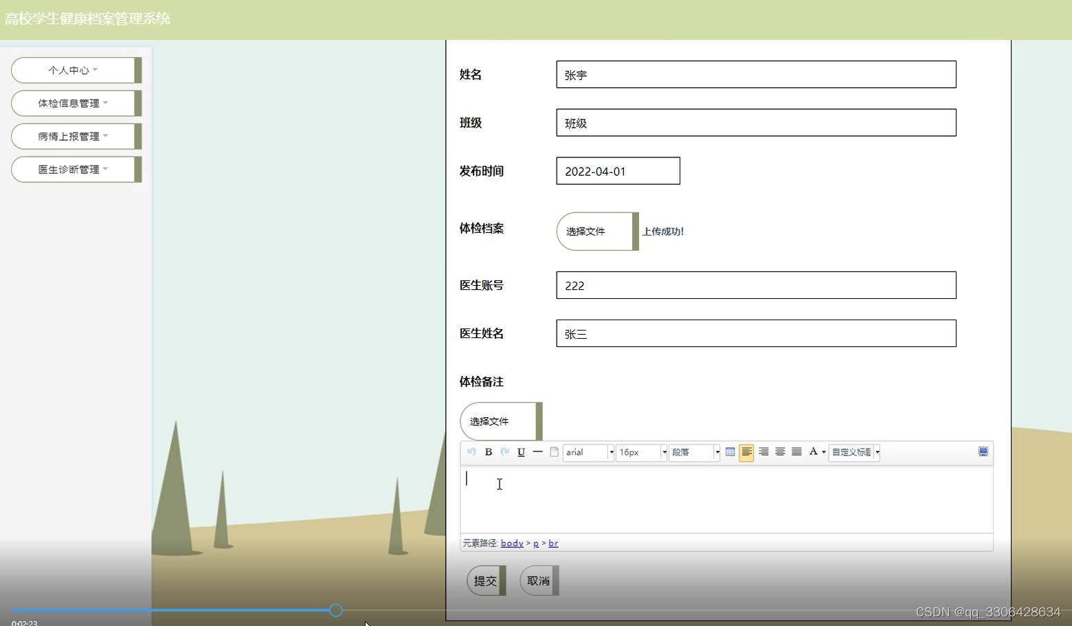Open font color palette dropdown arrow

[x=824, y=452]
